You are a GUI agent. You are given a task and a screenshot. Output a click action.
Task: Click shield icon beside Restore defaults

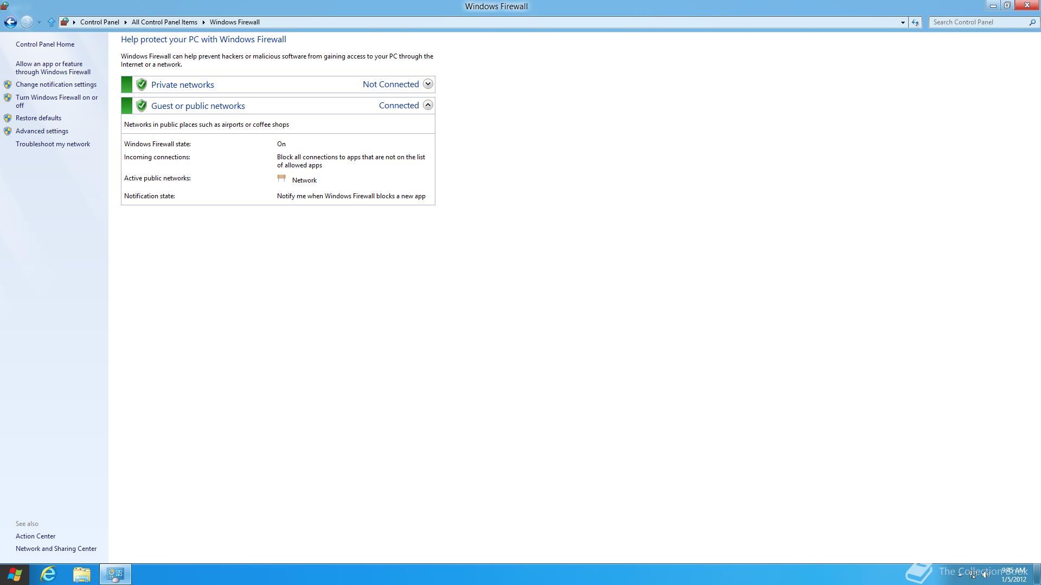(8, 118)
